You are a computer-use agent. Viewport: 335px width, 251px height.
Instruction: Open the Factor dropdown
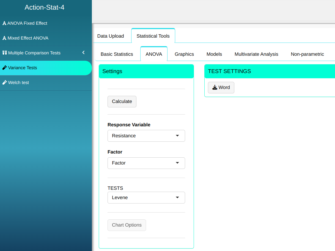[x=146, y=163]
